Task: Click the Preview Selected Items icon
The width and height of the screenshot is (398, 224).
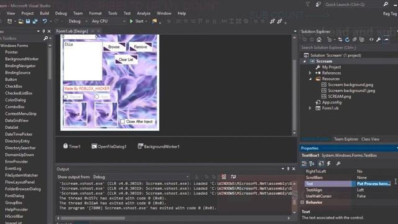Action: [386, 40]
